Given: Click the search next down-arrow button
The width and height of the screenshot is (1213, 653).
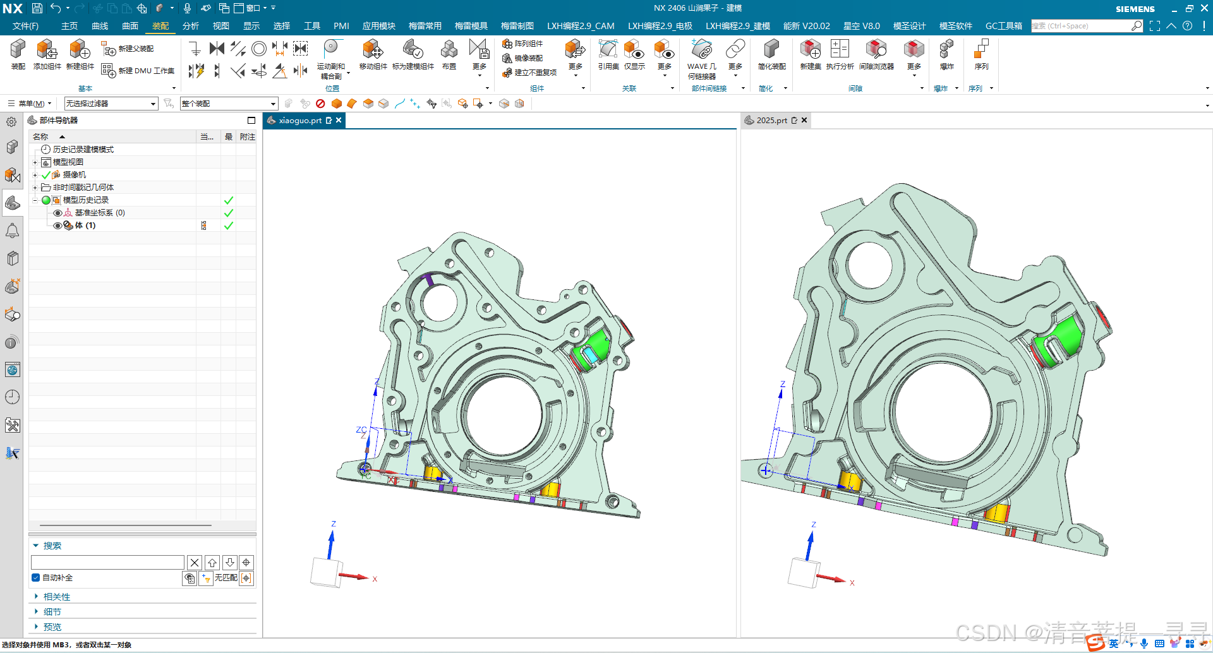Looking at the screenshot, I should (x=230, y=562).
